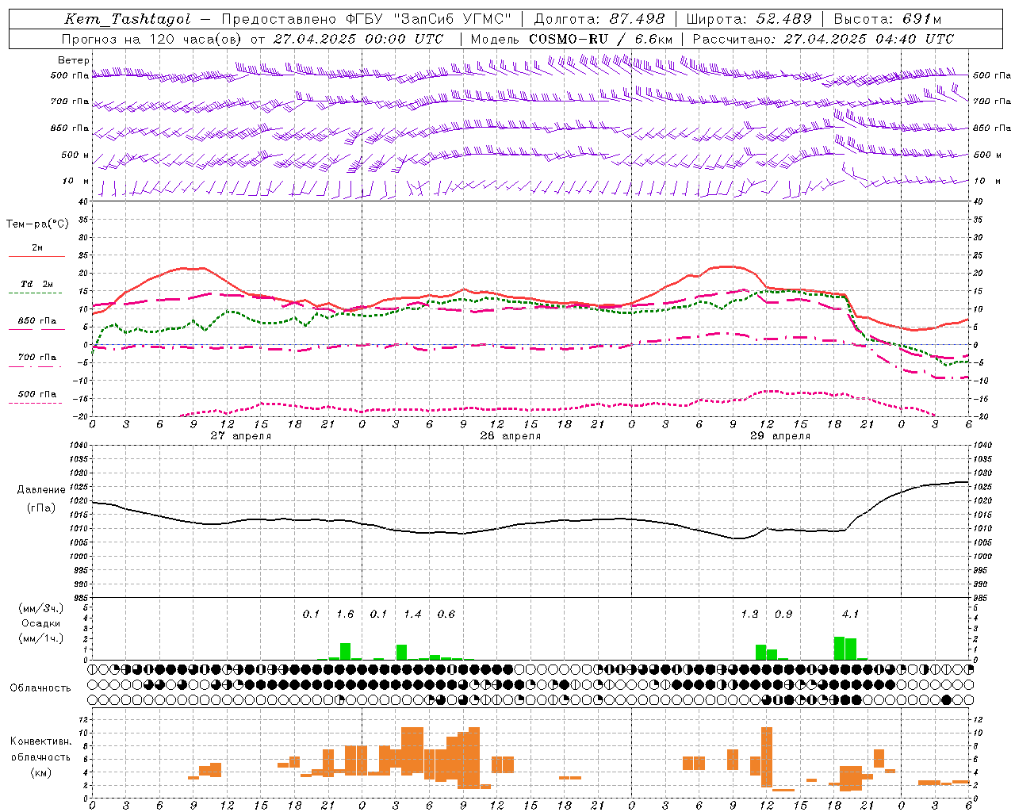Select the Долгота: 87.498 header value
Image resolution: width=1015 pixels, height=812 pixels.
(599, 19)
